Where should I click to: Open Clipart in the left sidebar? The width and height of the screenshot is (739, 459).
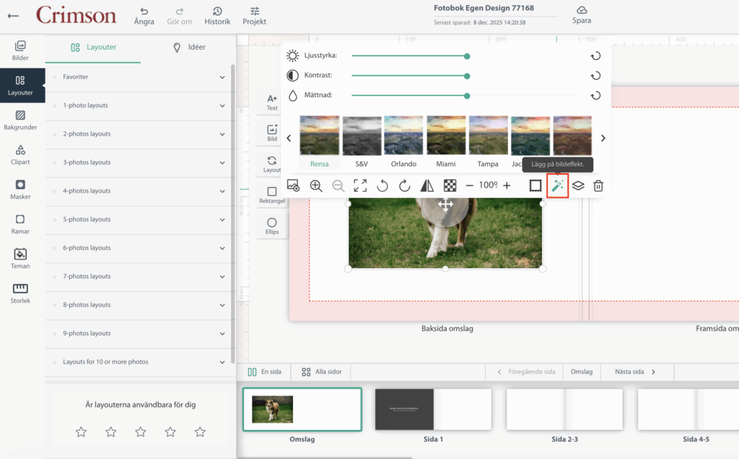coord(20,154)
